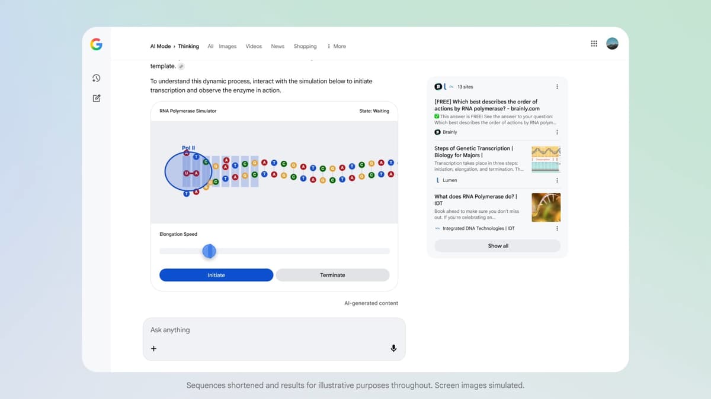Show all 13 cited sites
The image size is (711, 399).
pyautogui.click(x=497, y=245)
